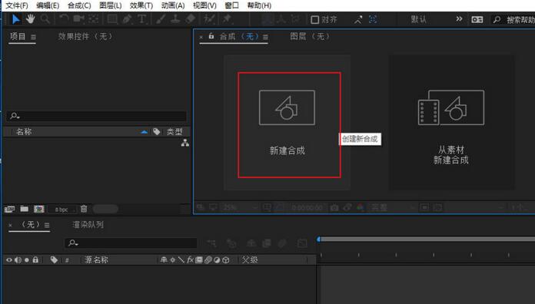Expand the workspace overflow double-chevron
This screenshot has width=535, height=304.
[x=459, y=19]
